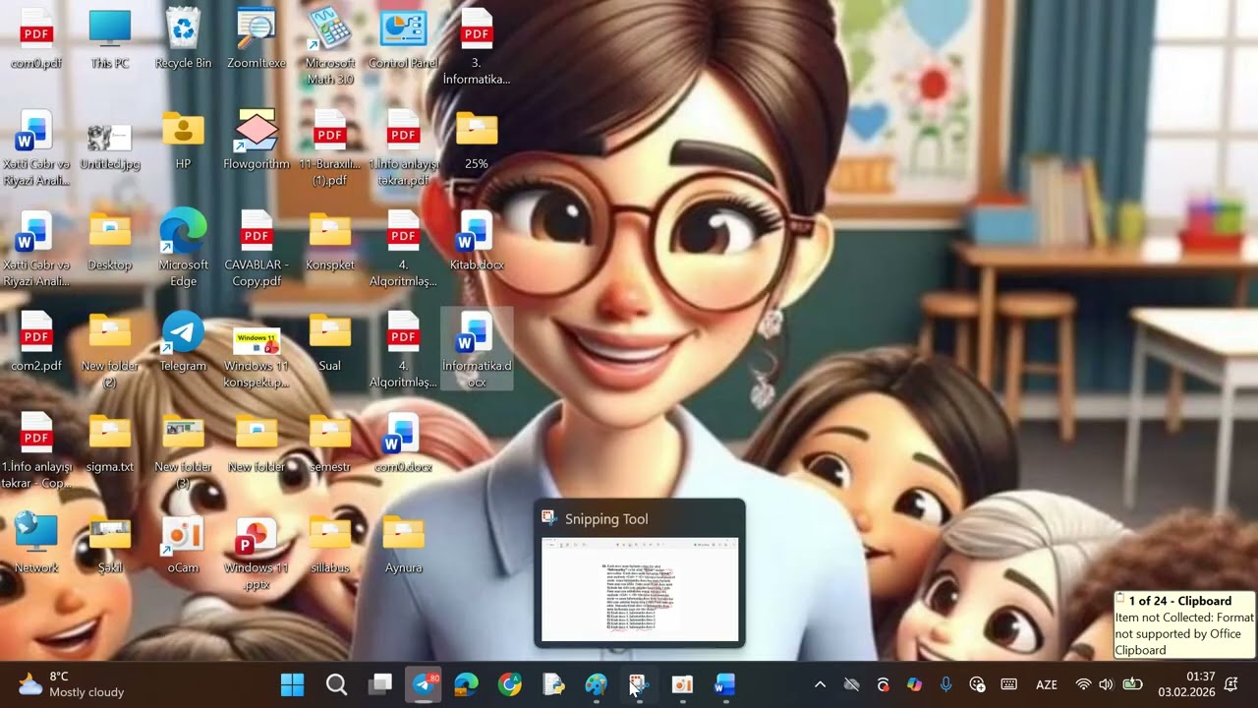Open clock and date 01:37
This screenshot has width=1258, height=708.
click(1186, 684)
